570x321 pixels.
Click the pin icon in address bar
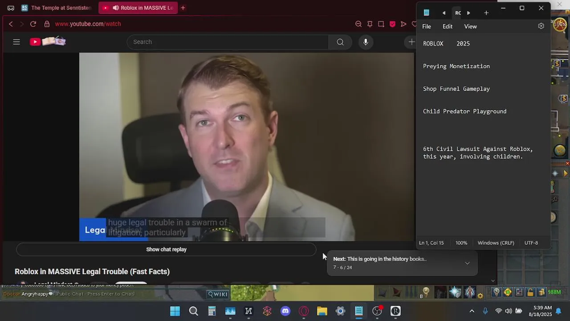click(370, 24)
